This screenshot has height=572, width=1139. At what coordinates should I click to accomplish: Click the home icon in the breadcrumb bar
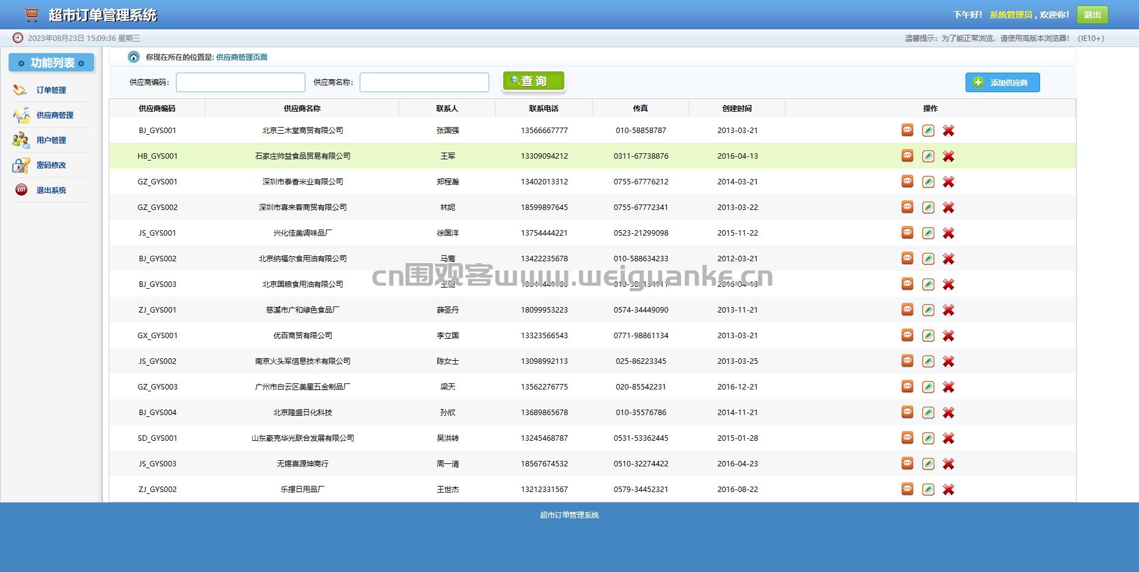tap(133, 57)
